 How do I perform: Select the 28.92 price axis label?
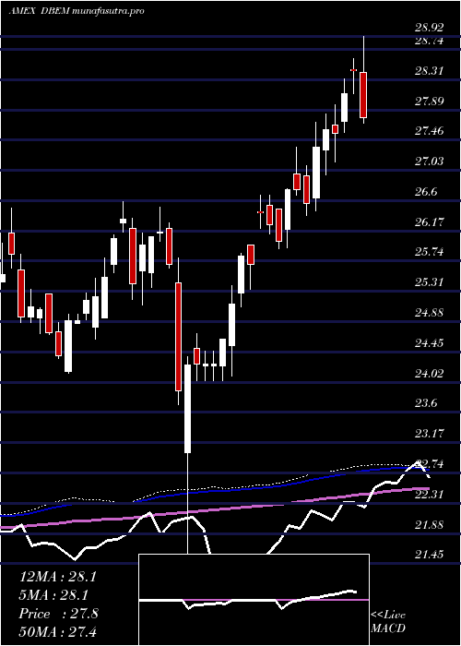pos(430,28)
